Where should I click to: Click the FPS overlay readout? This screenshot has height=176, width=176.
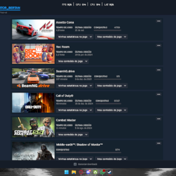coord(67,5)
